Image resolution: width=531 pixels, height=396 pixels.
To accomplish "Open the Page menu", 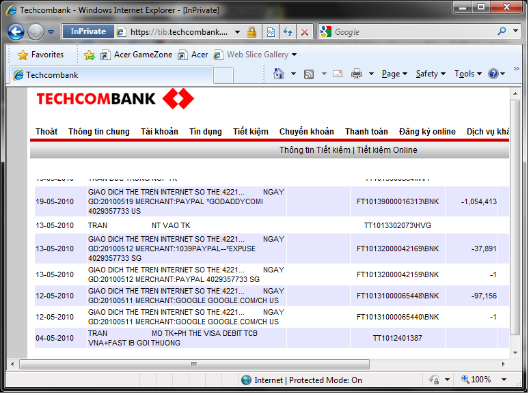I will point(394,74).
